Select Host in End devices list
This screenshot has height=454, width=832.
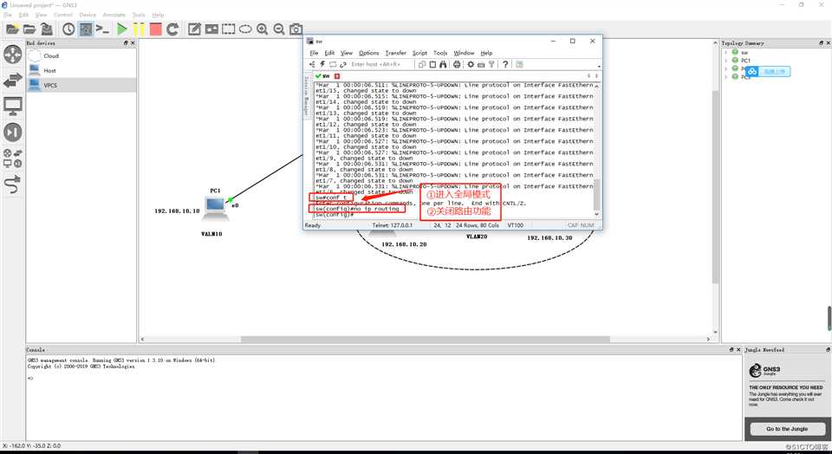(x=81, y=70)
